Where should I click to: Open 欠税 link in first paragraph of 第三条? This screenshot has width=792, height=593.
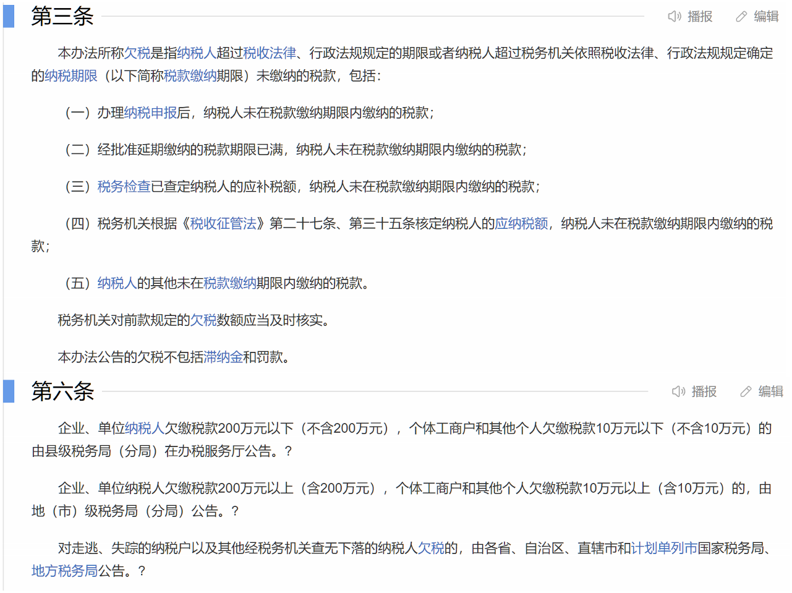(x=137, y=53)
